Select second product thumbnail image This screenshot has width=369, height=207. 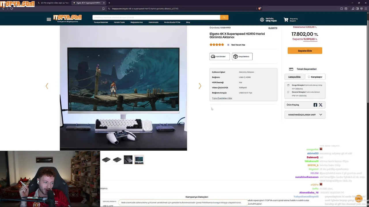(x=117, y=160)
